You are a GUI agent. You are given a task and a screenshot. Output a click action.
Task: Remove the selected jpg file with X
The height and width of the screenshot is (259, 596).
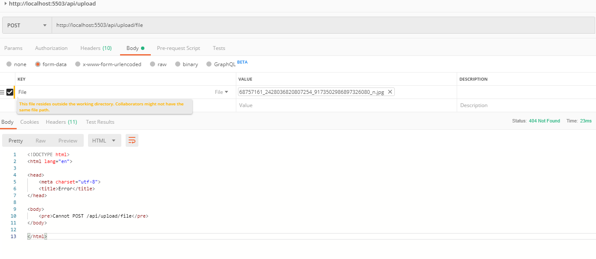coord(390,92)
